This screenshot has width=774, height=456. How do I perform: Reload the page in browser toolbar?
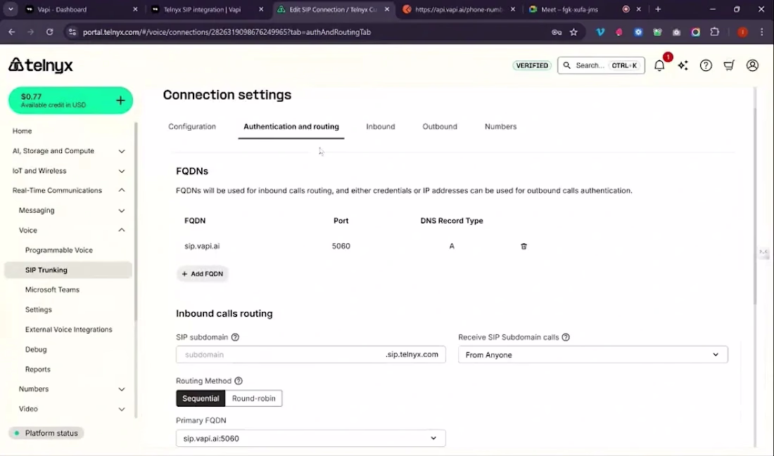[x=49, y=32]
